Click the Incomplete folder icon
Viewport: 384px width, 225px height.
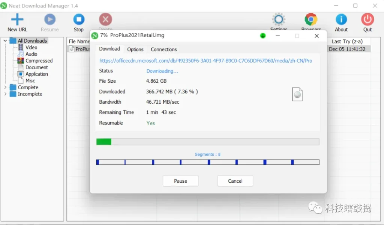coord(13,94)
